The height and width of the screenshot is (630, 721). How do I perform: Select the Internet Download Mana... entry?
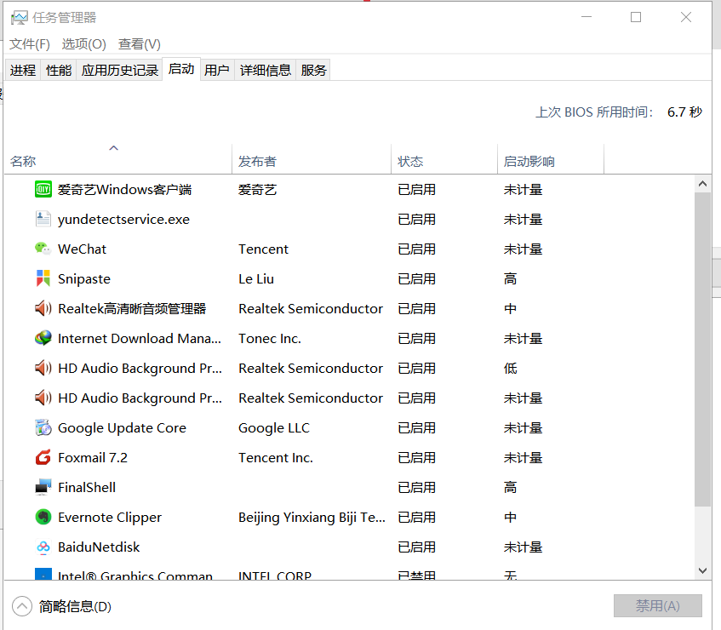(x=140, y=339)
